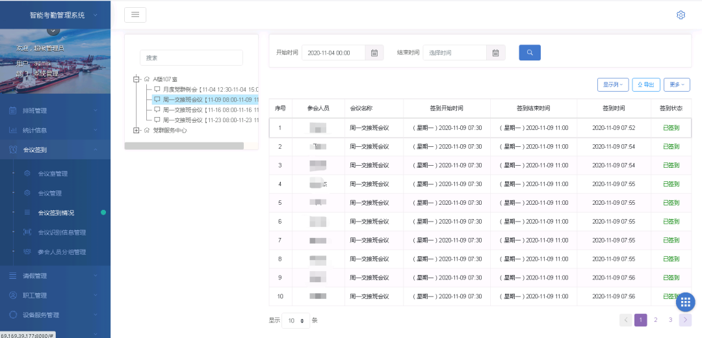The image size is (702, 338).
Task: Click the 职工管理 user icon in sidebar
Action: (x=13, y=295)
